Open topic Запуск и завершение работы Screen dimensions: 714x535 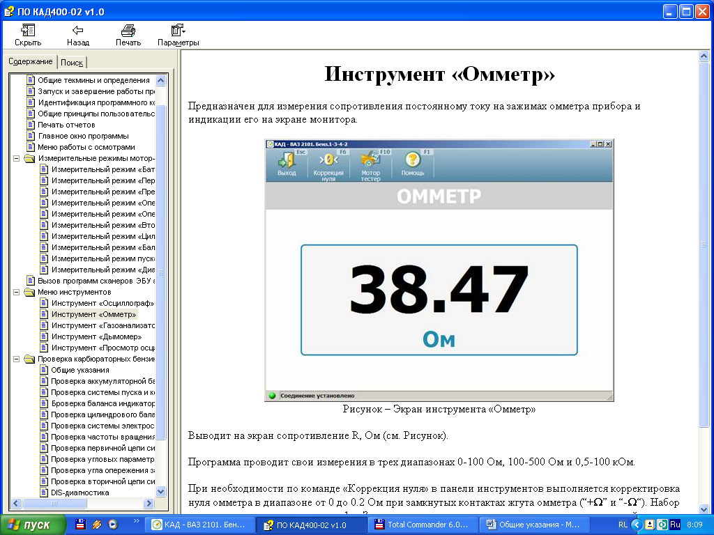(96, 91)
